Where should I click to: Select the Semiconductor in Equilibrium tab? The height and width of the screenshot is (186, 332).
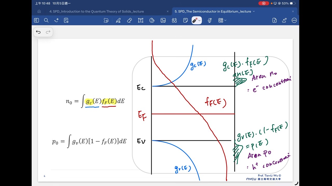point(213,11)
